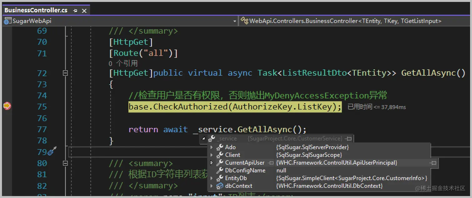Viewport: 472px width, 198px height.
Task: Select the DbConfigName row name
Action: [245, 171]
